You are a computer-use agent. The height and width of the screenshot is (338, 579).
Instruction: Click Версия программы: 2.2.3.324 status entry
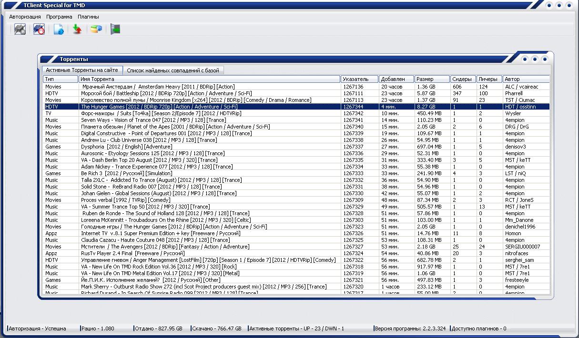410,328
